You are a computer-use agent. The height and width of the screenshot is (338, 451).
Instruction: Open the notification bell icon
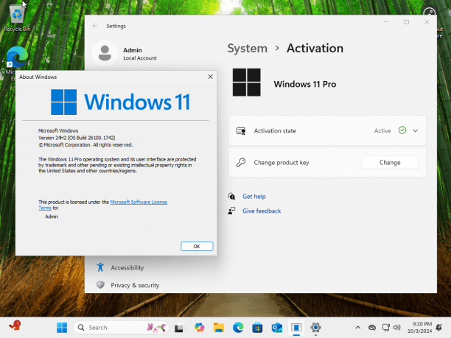point(439,328)
